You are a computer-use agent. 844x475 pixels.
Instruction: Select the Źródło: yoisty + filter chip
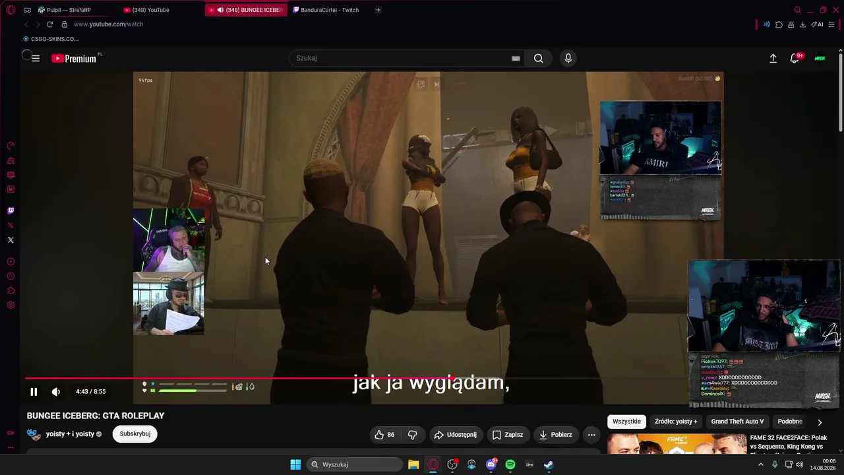(676, 422)
